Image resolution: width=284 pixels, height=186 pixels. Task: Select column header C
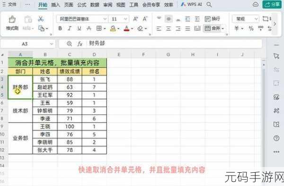click(70, 54)
